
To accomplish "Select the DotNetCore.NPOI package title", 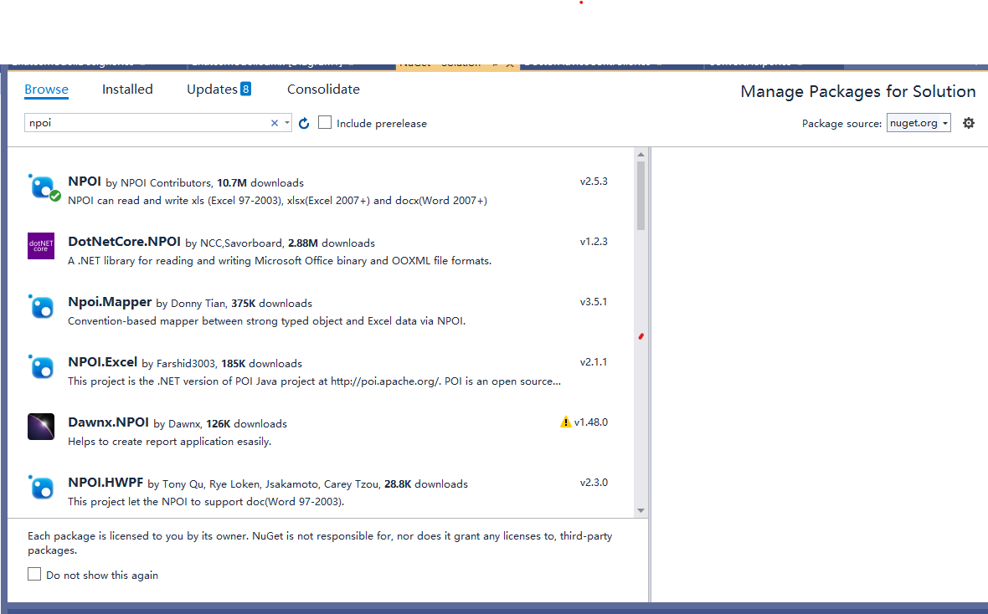I will click(124, 242).
